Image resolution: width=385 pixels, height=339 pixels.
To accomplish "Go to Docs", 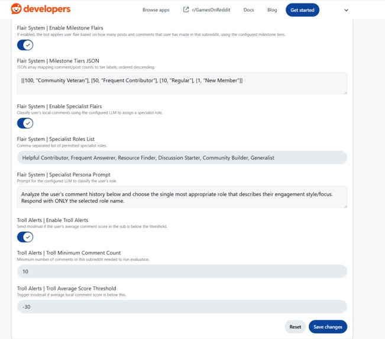I will click(x=248, y=10).
